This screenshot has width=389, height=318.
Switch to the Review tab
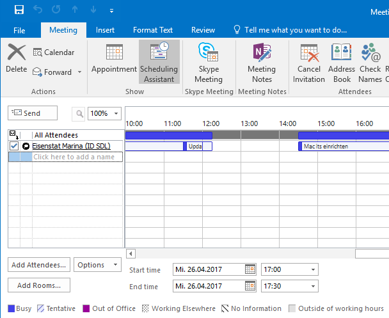coord(203,30)
